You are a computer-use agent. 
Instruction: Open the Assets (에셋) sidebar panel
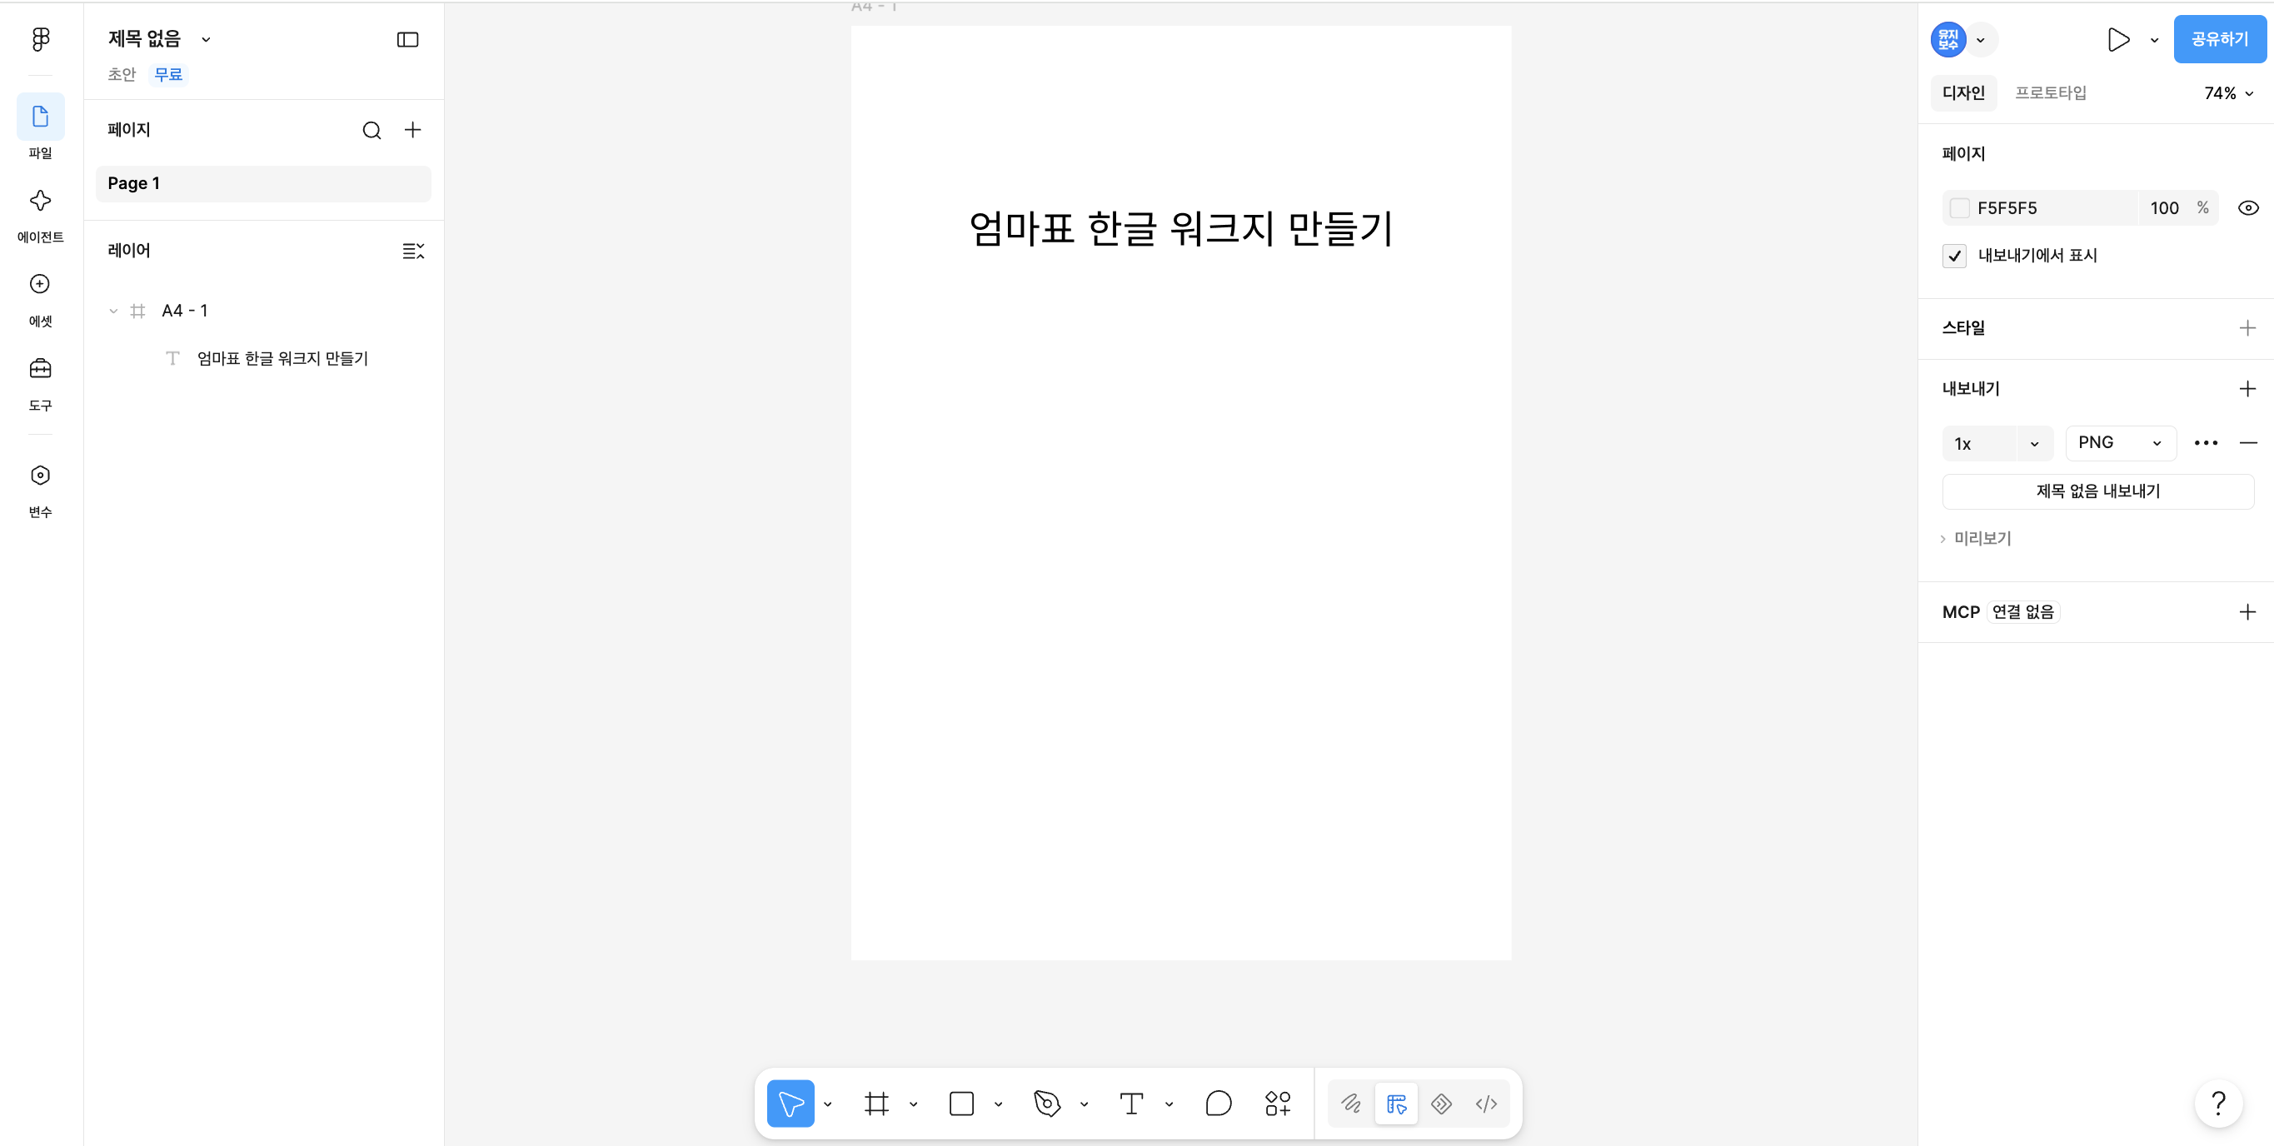point(41,284)
